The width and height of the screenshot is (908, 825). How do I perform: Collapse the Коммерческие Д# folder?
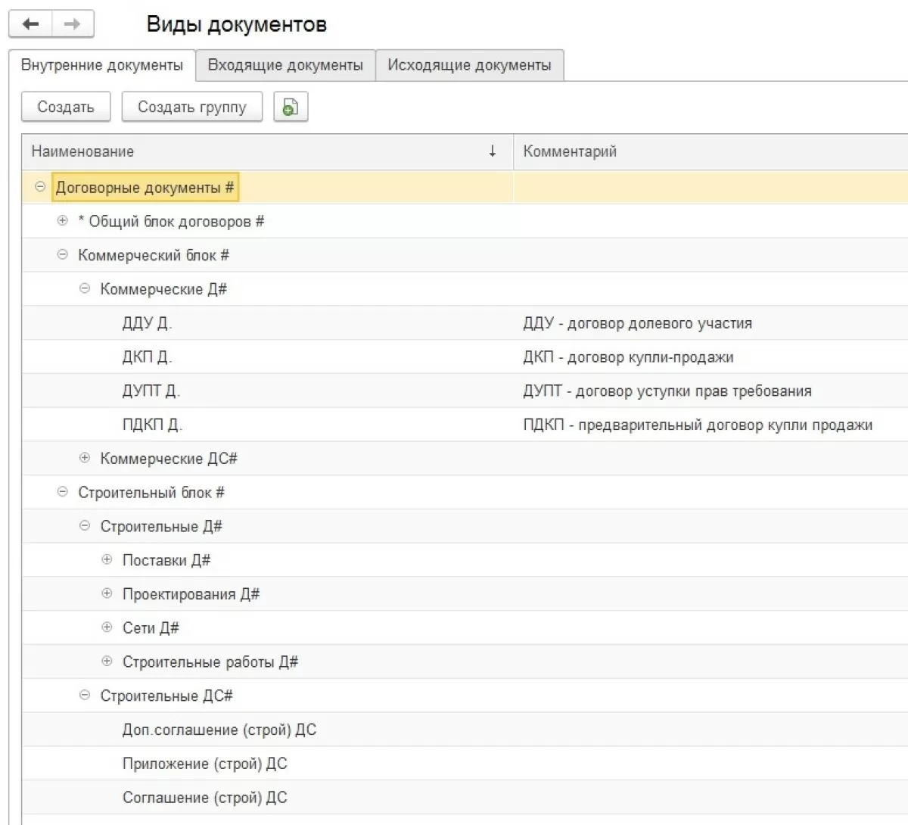pyautogui.click(x=85, y=288)
